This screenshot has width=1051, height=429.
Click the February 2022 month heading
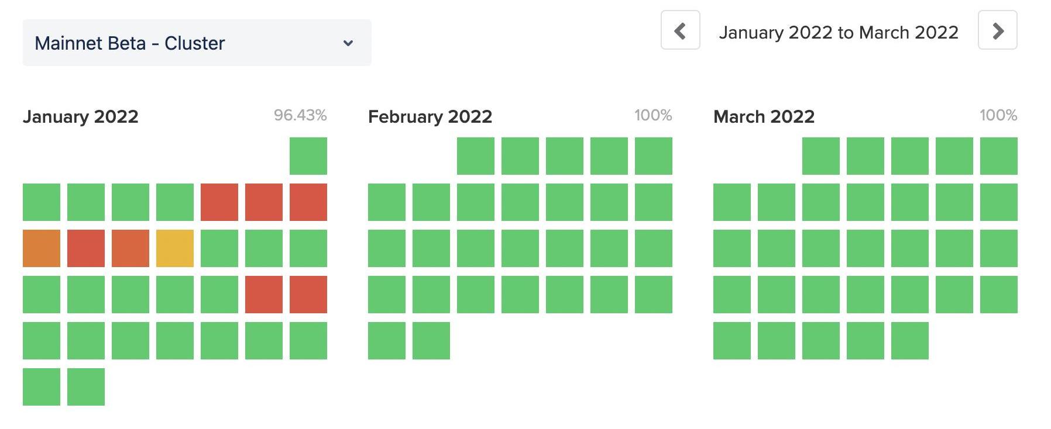[x=430, y=117]
